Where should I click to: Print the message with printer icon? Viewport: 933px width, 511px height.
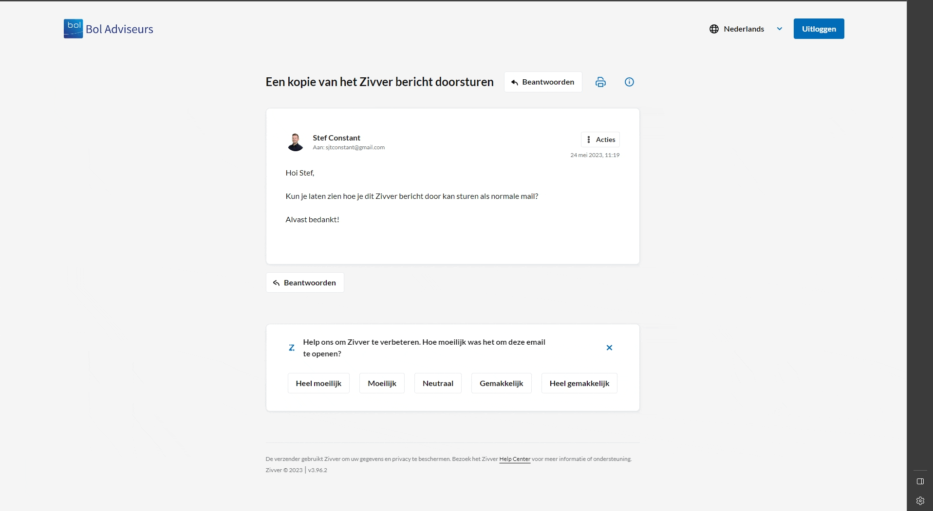[x=600, y=82]
